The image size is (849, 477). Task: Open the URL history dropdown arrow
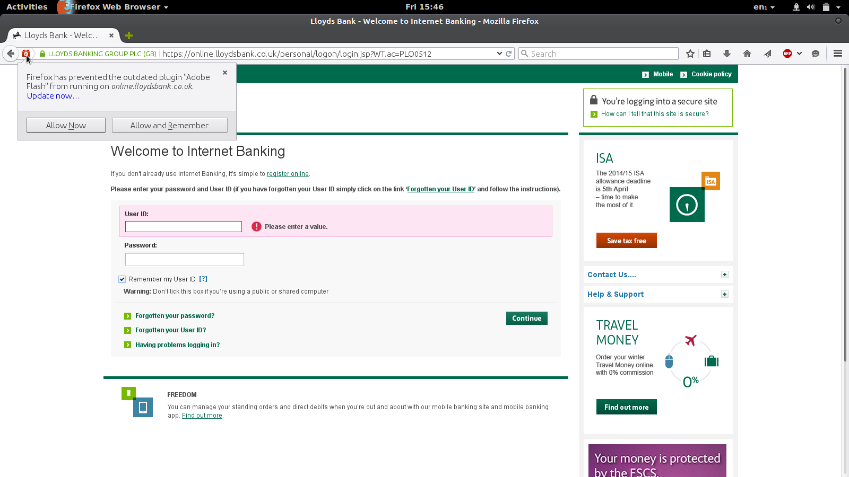tap(499, 54)
